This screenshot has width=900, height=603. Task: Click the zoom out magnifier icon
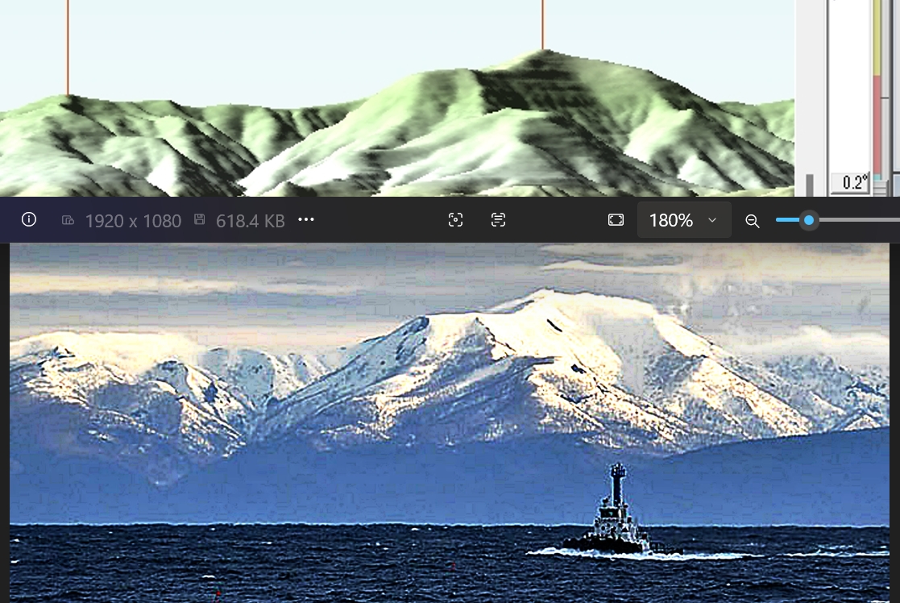pyautogui.click(x=752, y=221)
